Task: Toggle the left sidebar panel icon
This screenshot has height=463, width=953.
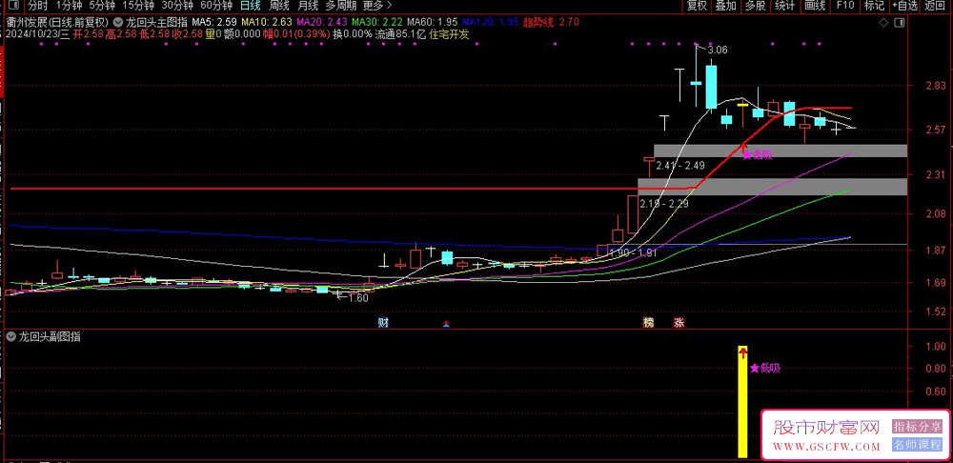Action: tap(14, 6)
